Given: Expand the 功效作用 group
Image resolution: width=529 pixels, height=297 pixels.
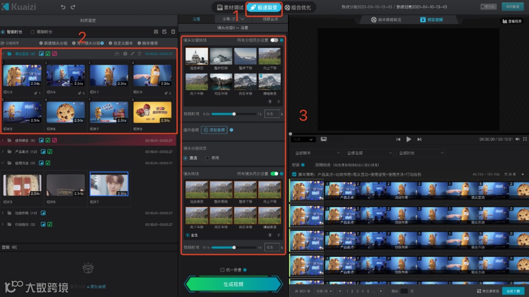Looking at the screenshot, I should point(3,213).
